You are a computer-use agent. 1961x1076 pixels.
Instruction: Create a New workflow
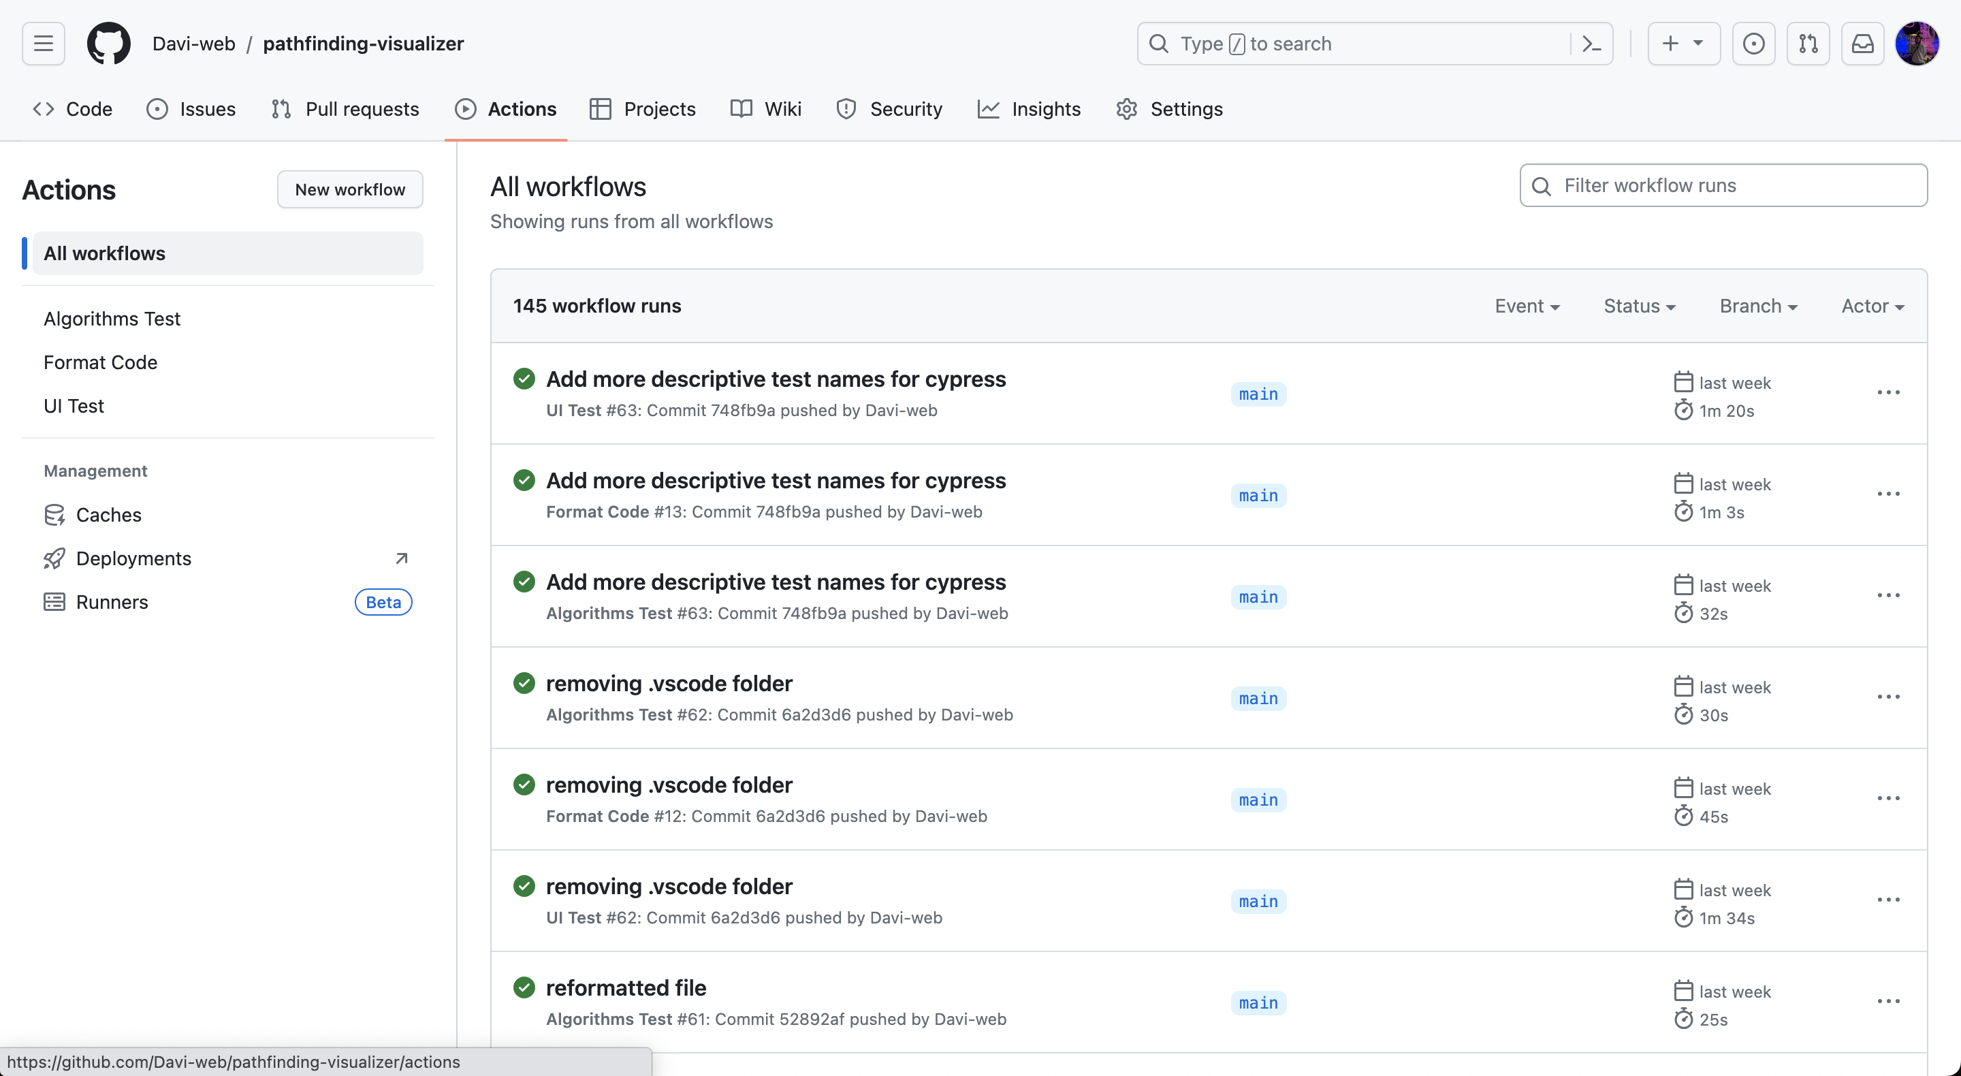pos(349,189)
